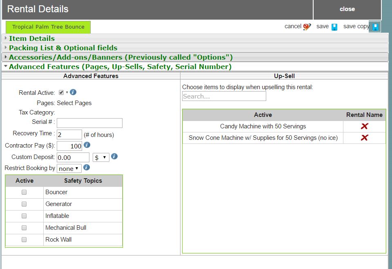Remove Candy Machine upsell with red X
This screenshot has width=392, height=269.
click(x=364, y=126)
